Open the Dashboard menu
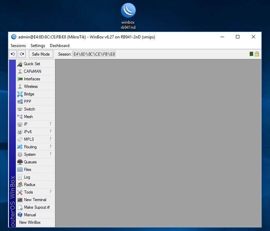 (x=60, y=46)
